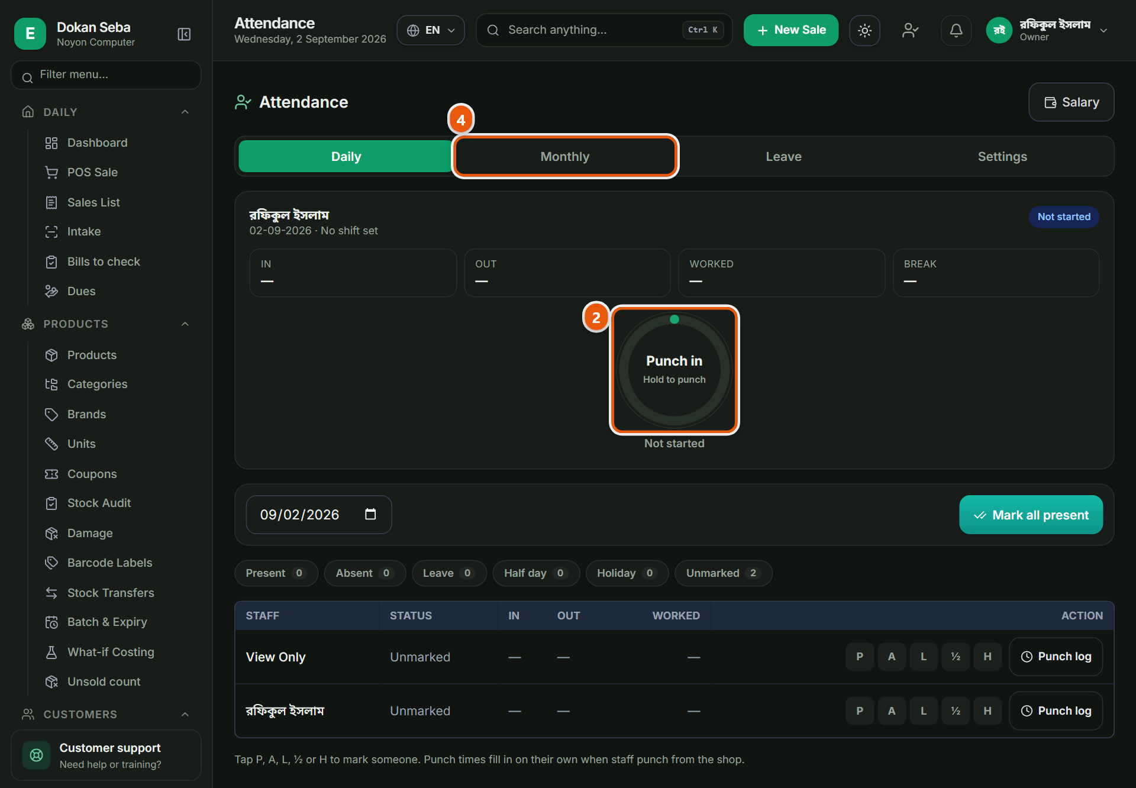The width and height of the screenshot is (1136, 788).
Task: Collapse the sidebar panel icon
Action: coord(184,34)
